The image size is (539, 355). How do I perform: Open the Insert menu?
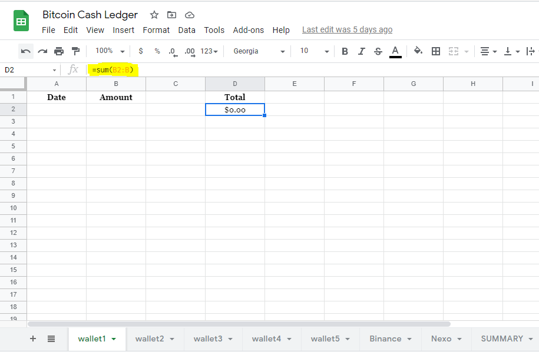[123, 30]
